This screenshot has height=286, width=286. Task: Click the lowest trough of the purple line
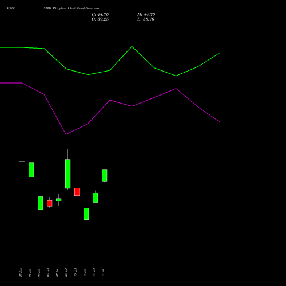pos(66,134)
